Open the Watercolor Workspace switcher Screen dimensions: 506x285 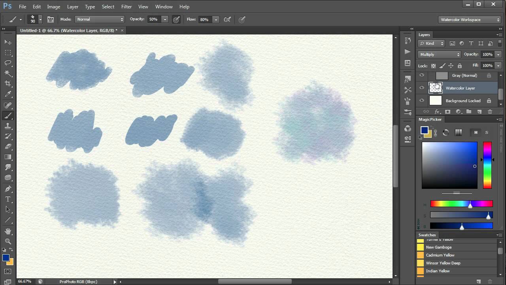(470, 19)
